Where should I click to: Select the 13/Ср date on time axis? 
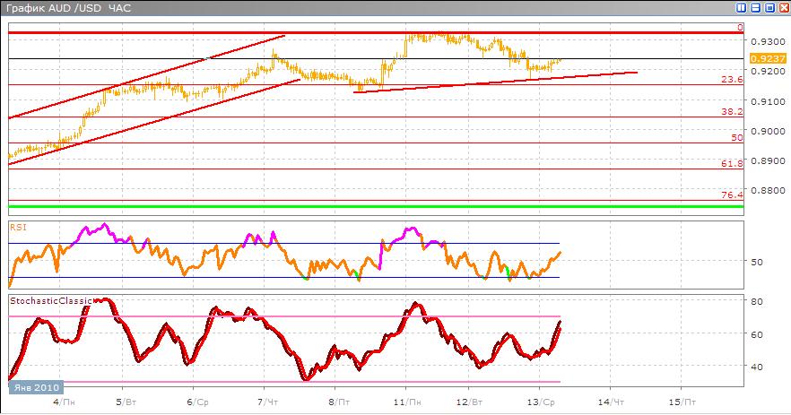[x=538, y=402]
